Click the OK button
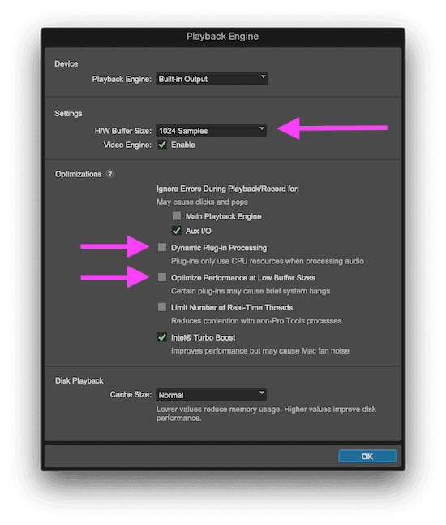This screenshot has height=525, width=446. click(x=367, y=456)
